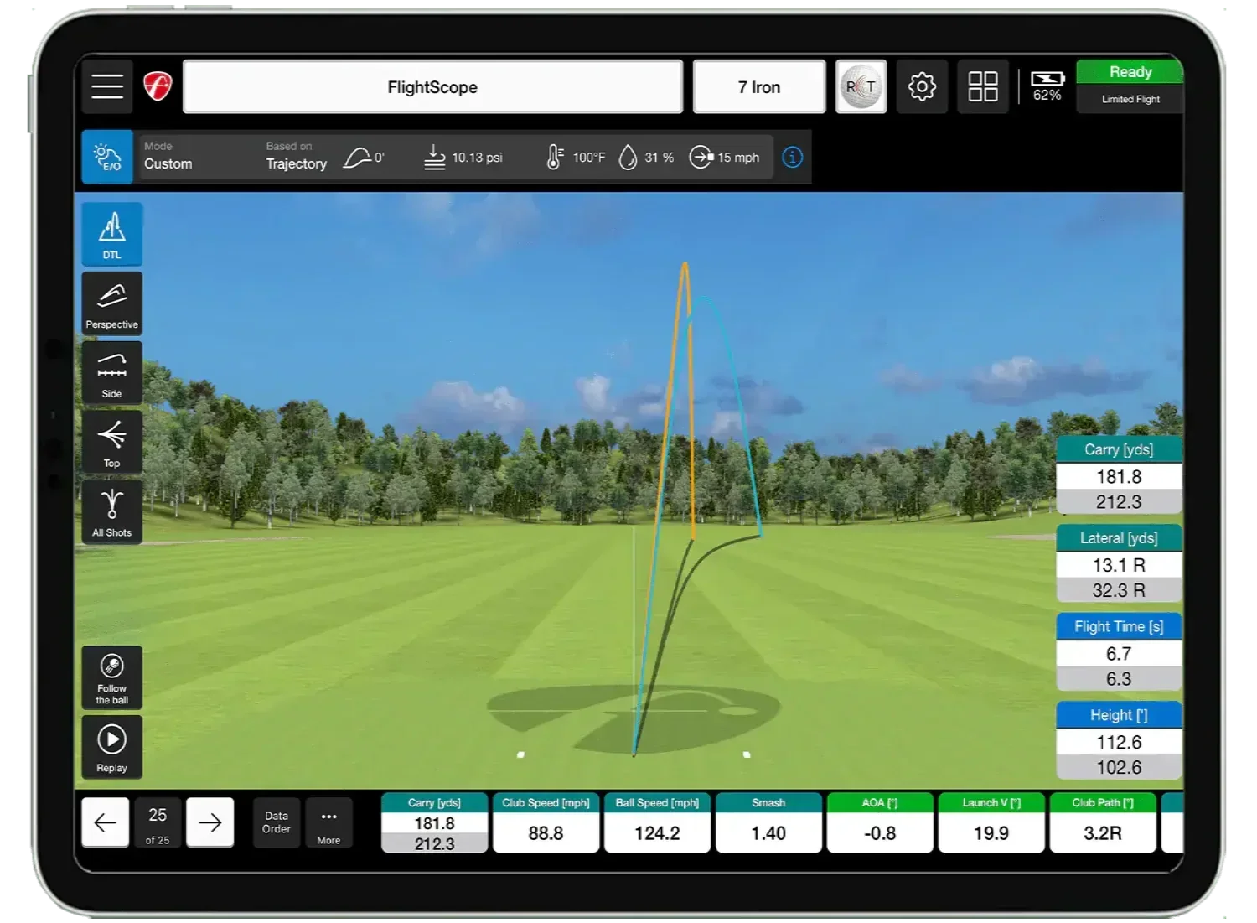Open settings gear
Screen dimensions: 1257x923
click(922, 86)
